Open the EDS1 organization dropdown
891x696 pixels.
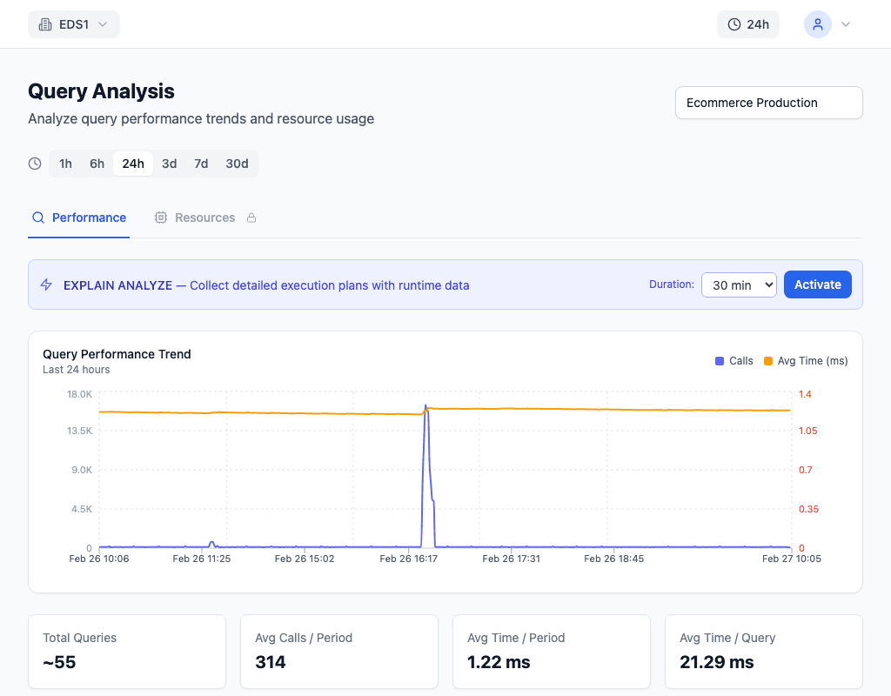(x=74, y=24)
